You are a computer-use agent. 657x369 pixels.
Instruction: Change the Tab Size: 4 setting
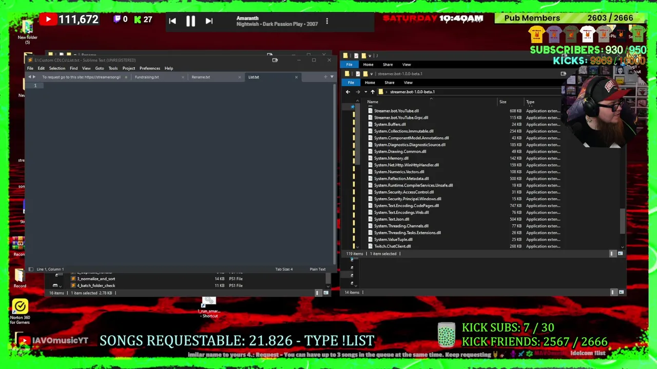284,269
